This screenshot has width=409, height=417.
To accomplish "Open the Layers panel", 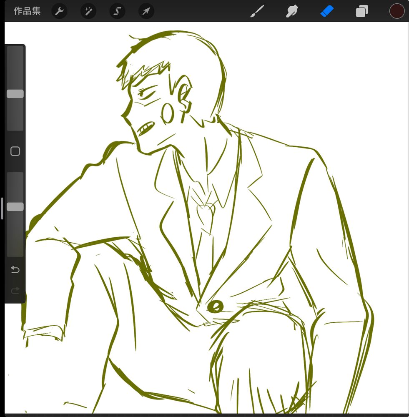I will (x=362, y=11).
